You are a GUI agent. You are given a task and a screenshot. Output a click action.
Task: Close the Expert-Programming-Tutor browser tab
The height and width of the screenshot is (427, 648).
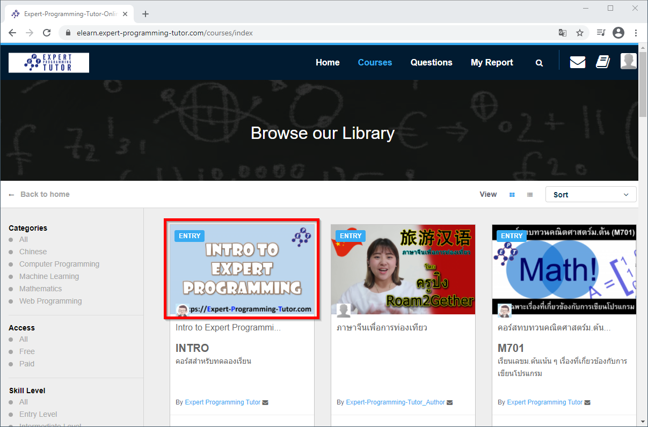pos(125,14)
